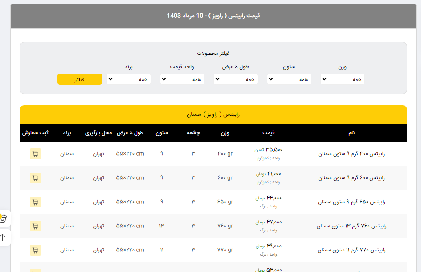Click the cart icon for رابیتس ۴۰۰ گرم row

pyautogui.click(x=35, y=154)
